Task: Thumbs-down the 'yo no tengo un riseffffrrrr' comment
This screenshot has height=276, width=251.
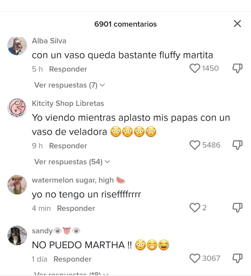Action: (x=237, y=208)
